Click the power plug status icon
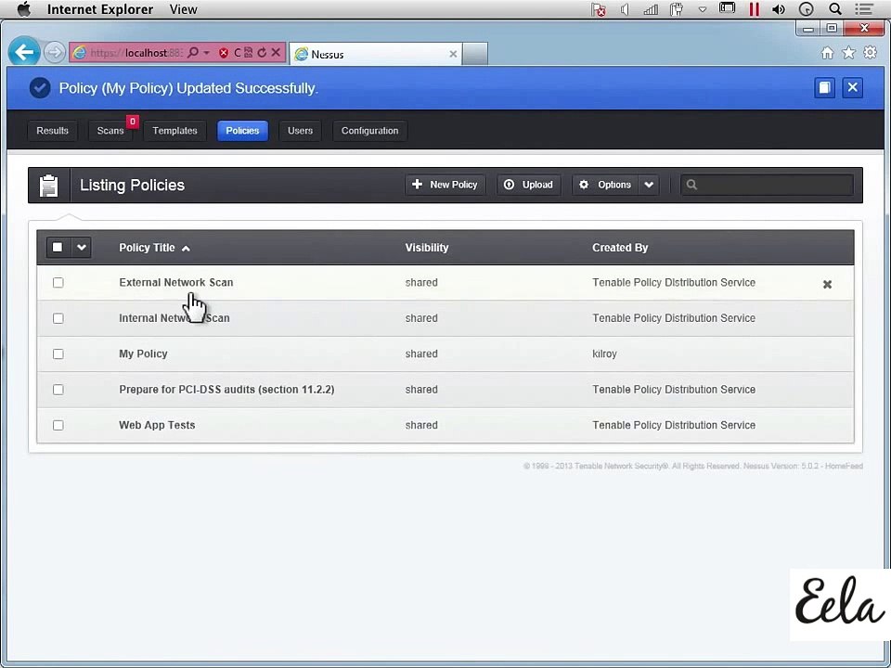 point(677,9)
